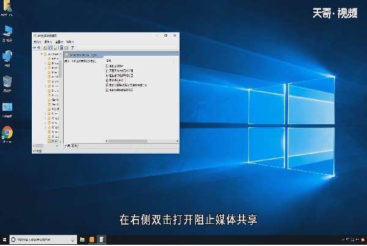Toggle the show/hide action pane toolbar icon
Viewport: 367px width, 246px height.
tap(66, 48)
